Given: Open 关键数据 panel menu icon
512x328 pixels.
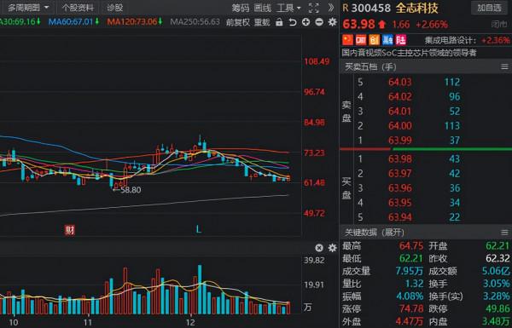Looking at the screenshot, I should 504,232.
